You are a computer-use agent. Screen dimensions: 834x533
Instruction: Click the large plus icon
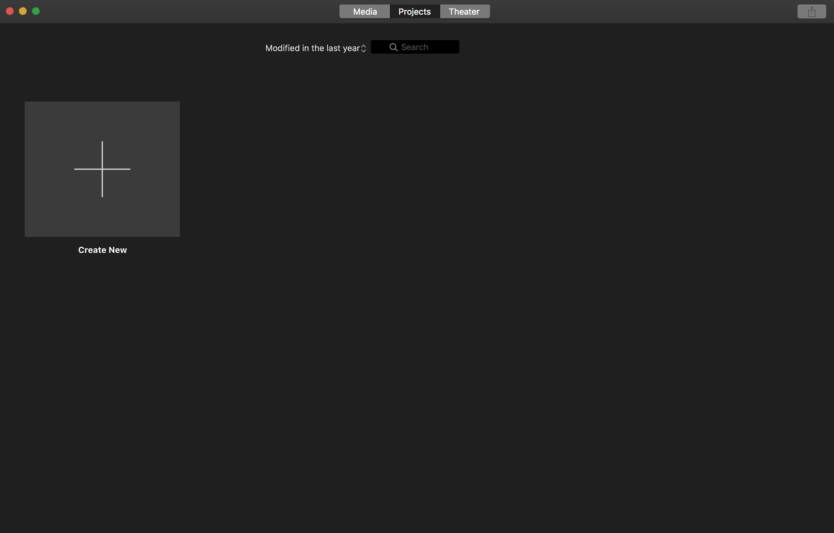click(102, 169)
